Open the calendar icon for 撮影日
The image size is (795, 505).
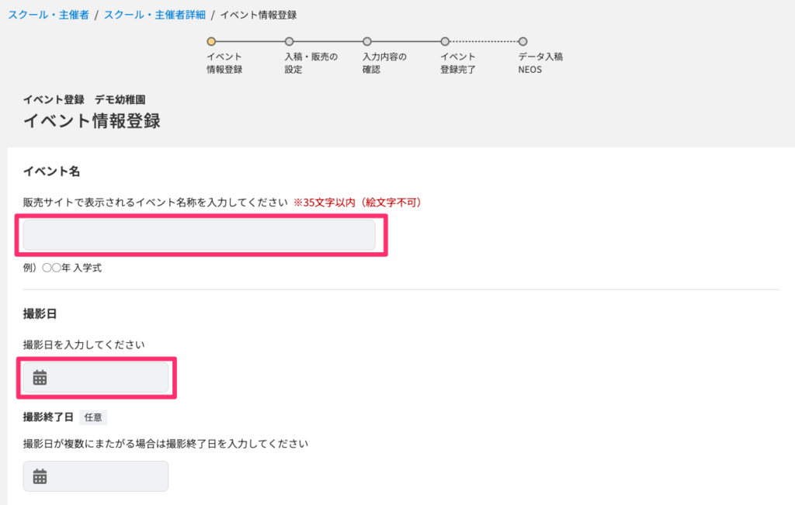[40, 377]
